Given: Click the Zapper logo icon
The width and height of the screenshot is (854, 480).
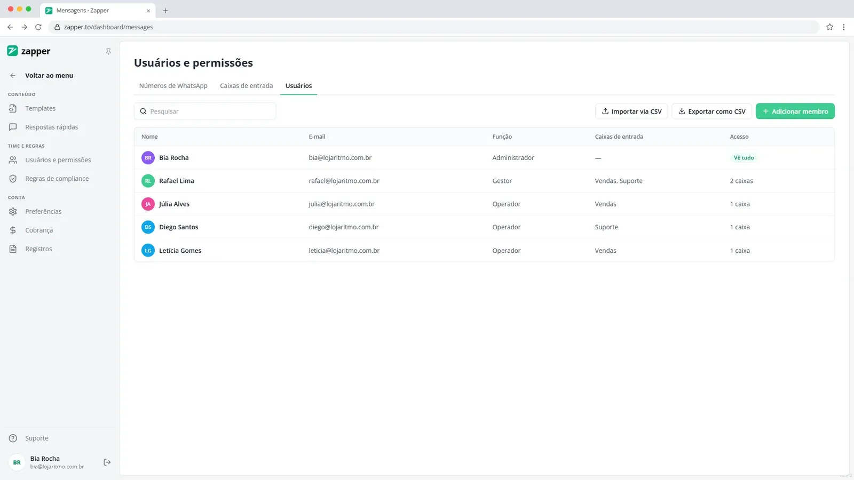Looking at the screenshot, I should pos(12,51).
